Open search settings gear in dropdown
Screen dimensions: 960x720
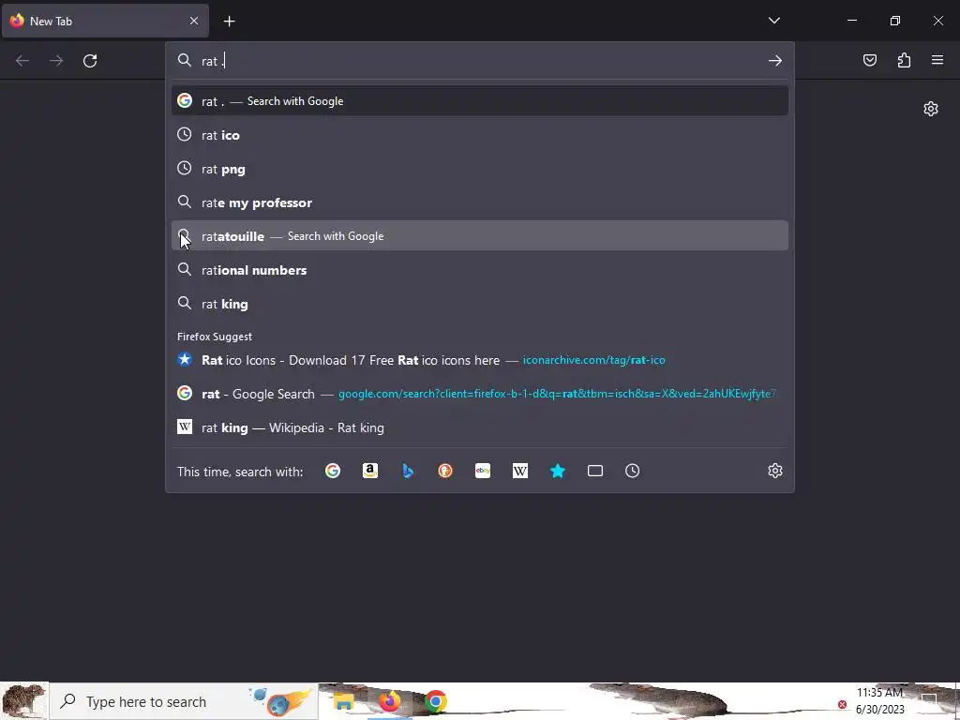point(775,471)
